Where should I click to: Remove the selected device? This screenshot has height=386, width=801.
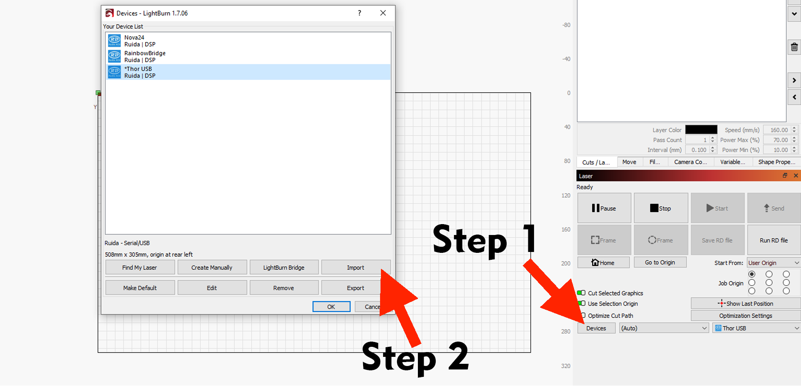point(284,288)
